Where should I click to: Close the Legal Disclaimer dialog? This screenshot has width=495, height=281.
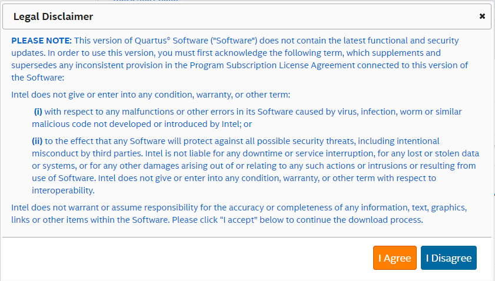[x=482, y=16]
